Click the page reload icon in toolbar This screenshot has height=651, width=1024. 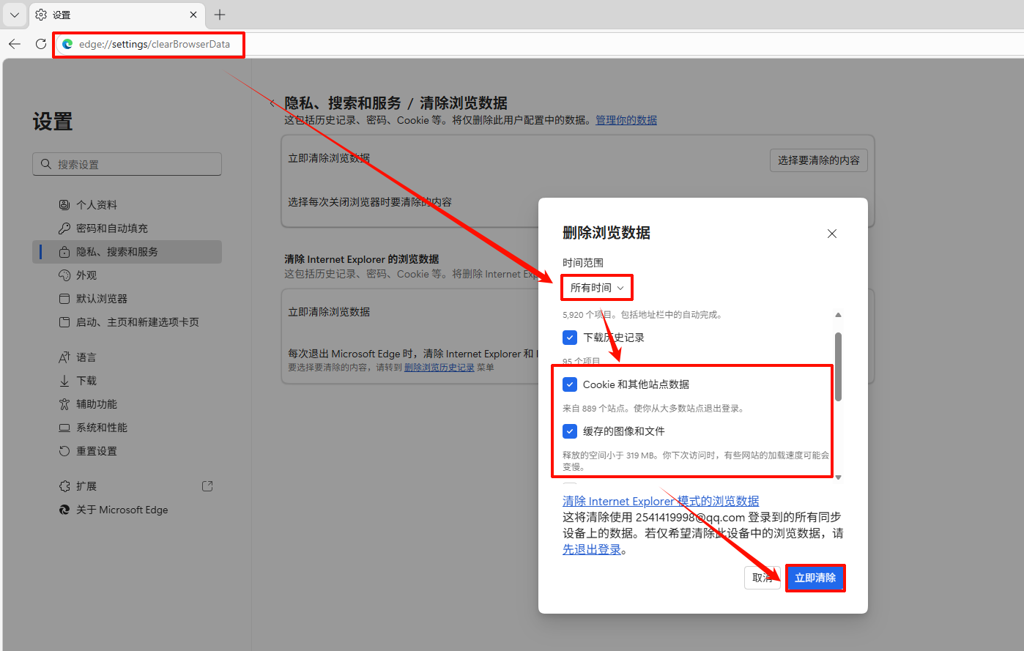[x=40, y=44]
